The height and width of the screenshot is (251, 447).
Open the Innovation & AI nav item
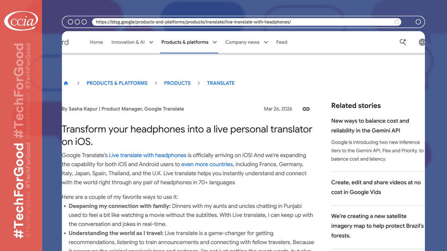[x=128, y=42]
